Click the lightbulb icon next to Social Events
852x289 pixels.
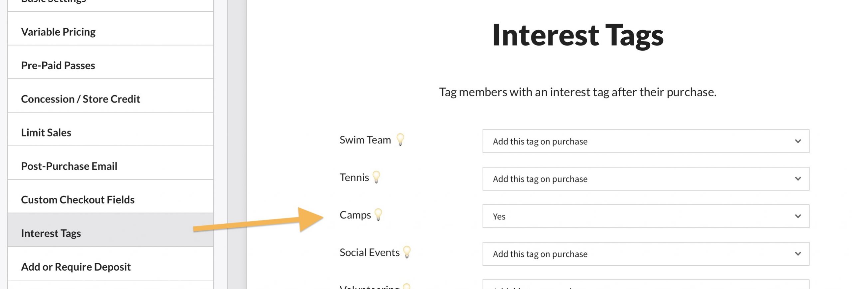[x=407, y=252]
